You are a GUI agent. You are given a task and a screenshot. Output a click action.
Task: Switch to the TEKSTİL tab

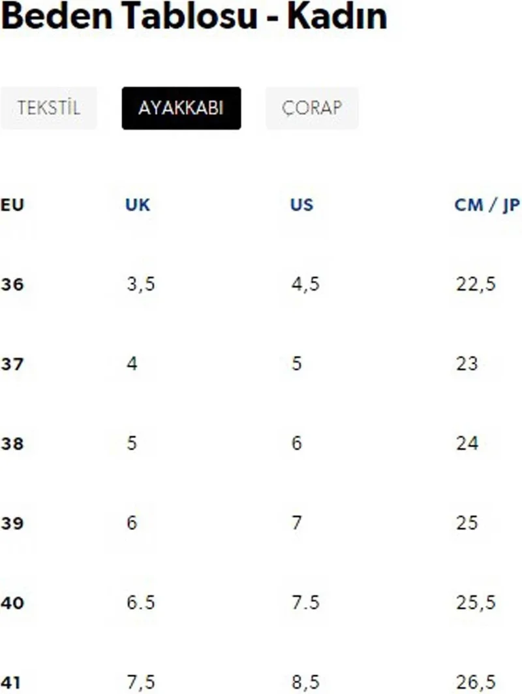49,108
